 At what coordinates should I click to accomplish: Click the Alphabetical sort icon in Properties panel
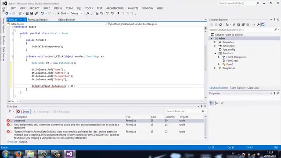tap(216, 103)
